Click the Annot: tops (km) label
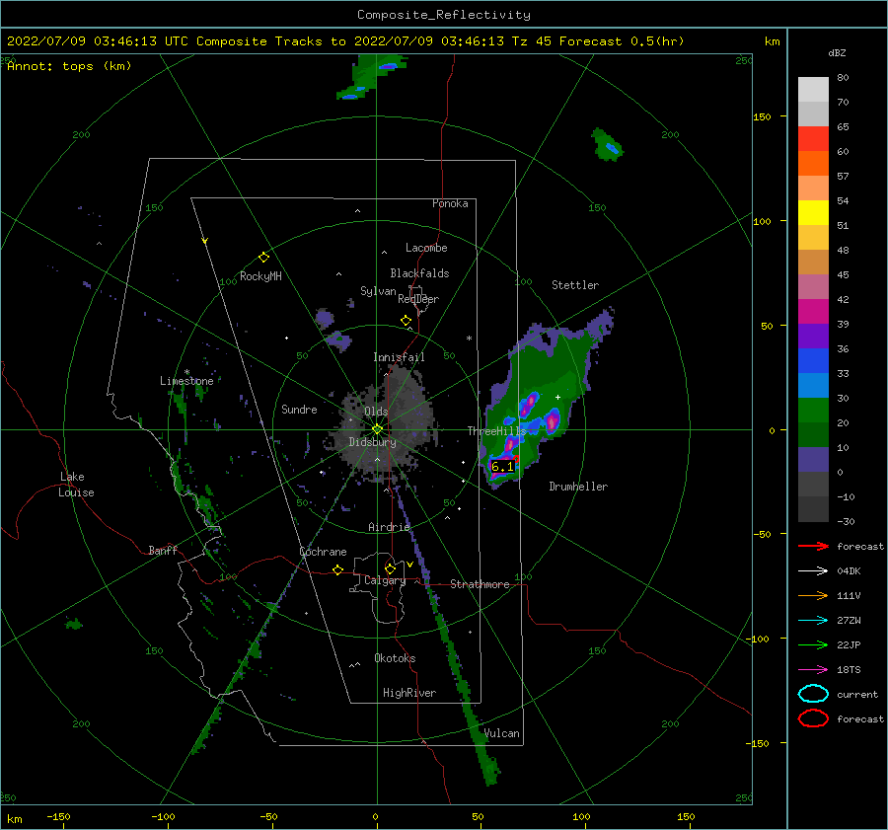Viewport: 888px width, 830px height. [x=69, y=66]
